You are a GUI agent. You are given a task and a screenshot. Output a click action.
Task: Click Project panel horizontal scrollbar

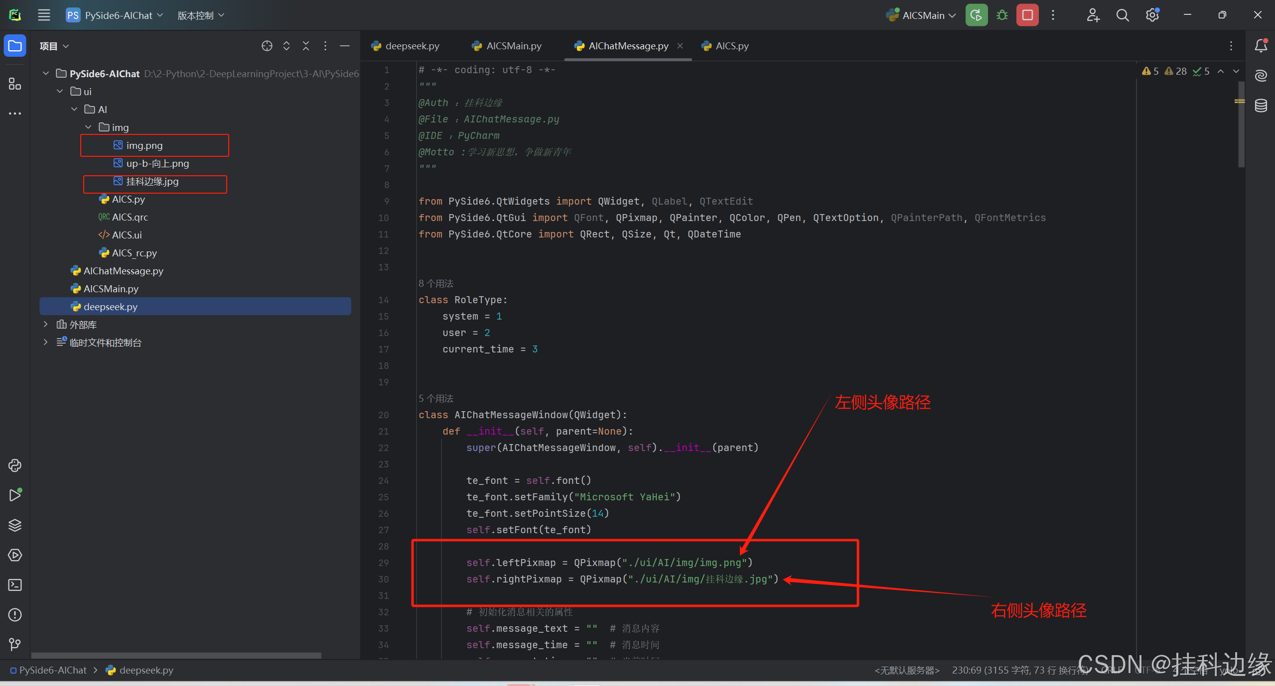coord(176,656)
